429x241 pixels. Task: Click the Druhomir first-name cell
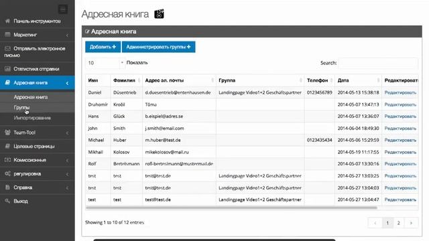pos(98,104)
